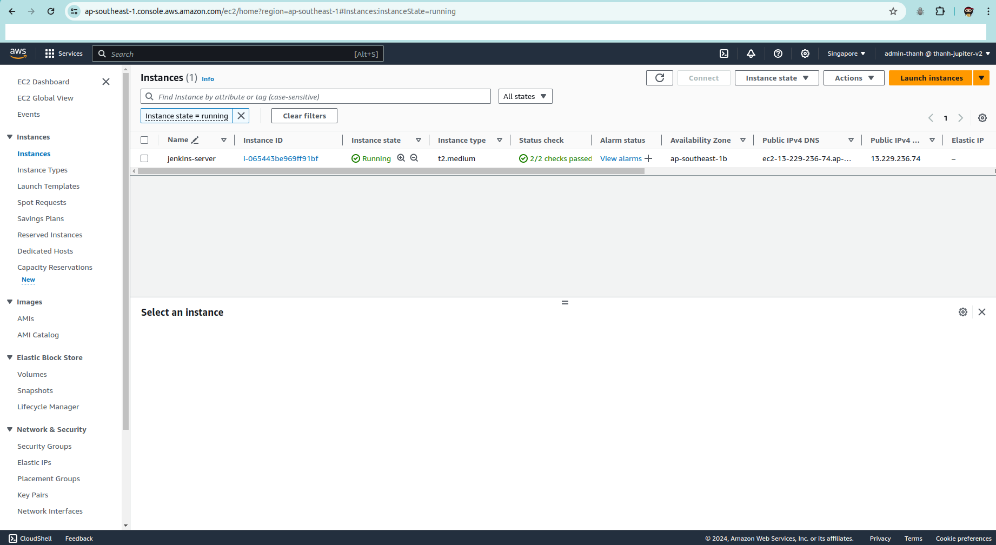Add alarm plus icon for jenkins-server

[648, 158]
